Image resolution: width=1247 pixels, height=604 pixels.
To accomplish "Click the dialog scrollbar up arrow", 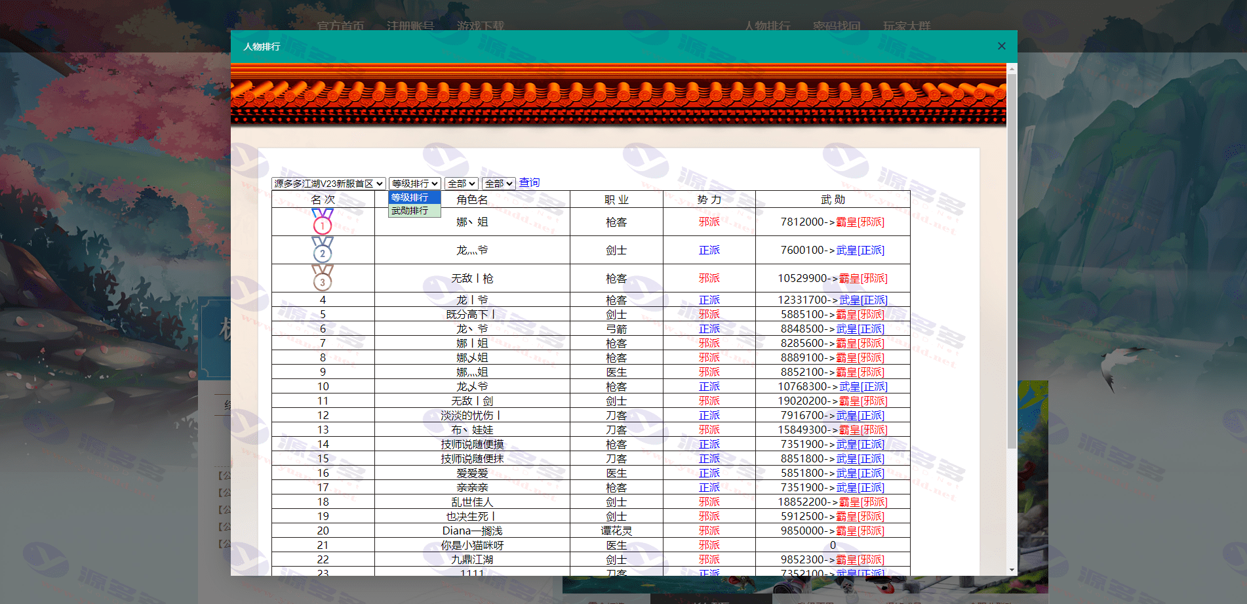I will pyautogui.click(x=1012, y=68).
